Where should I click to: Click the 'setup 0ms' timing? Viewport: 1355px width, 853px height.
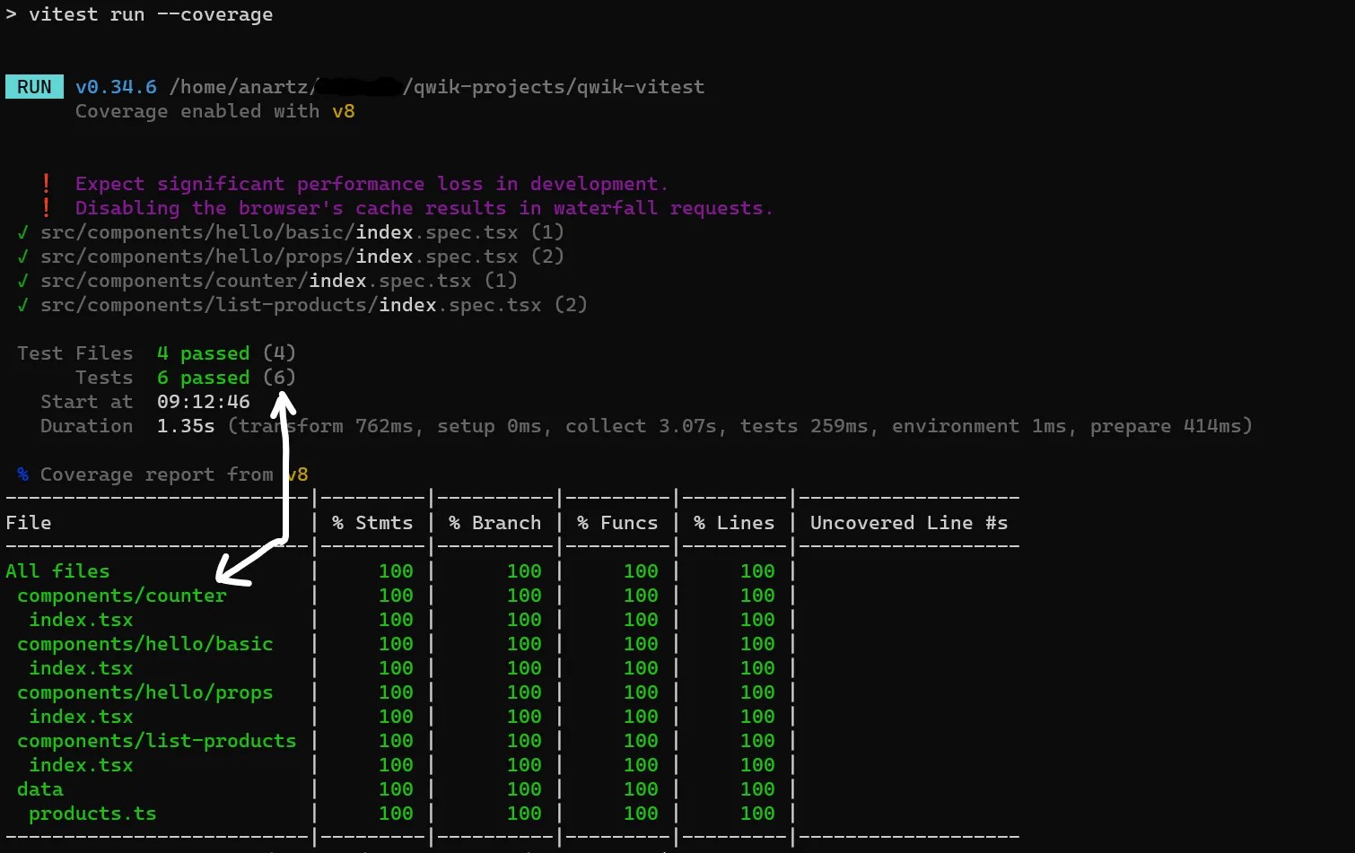490,426
